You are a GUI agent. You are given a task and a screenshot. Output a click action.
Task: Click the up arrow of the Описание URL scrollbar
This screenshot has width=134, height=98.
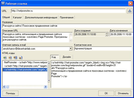[x=71, y=34]
